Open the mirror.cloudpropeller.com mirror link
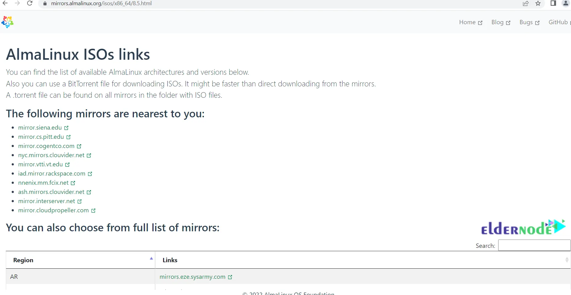The height and width of the screenshot is (295, 571). click(x=53, y=210)
